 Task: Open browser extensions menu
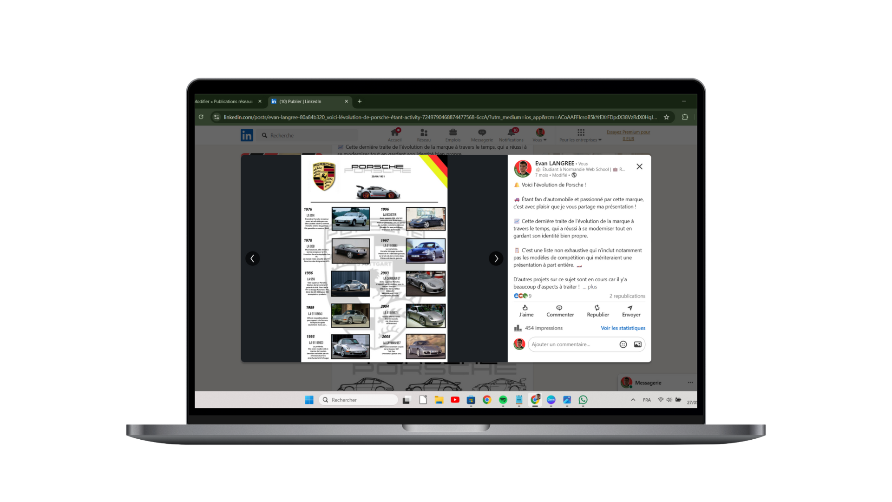(x=685, y=117)
